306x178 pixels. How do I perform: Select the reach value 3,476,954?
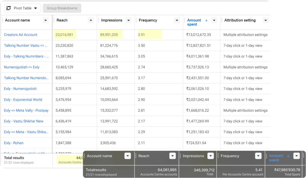click(63, 100)
